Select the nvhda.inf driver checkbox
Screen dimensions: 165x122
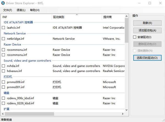pyautogui.click(x=3, y=66)
